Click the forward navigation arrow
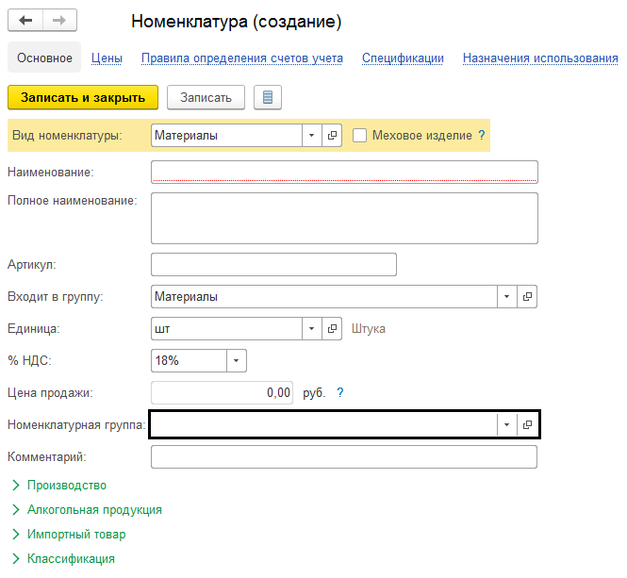This screenshot has height=578, width=627. (x=59, y=20)
